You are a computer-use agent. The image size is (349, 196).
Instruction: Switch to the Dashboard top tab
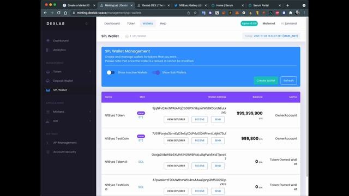click(x=112, y=23)
